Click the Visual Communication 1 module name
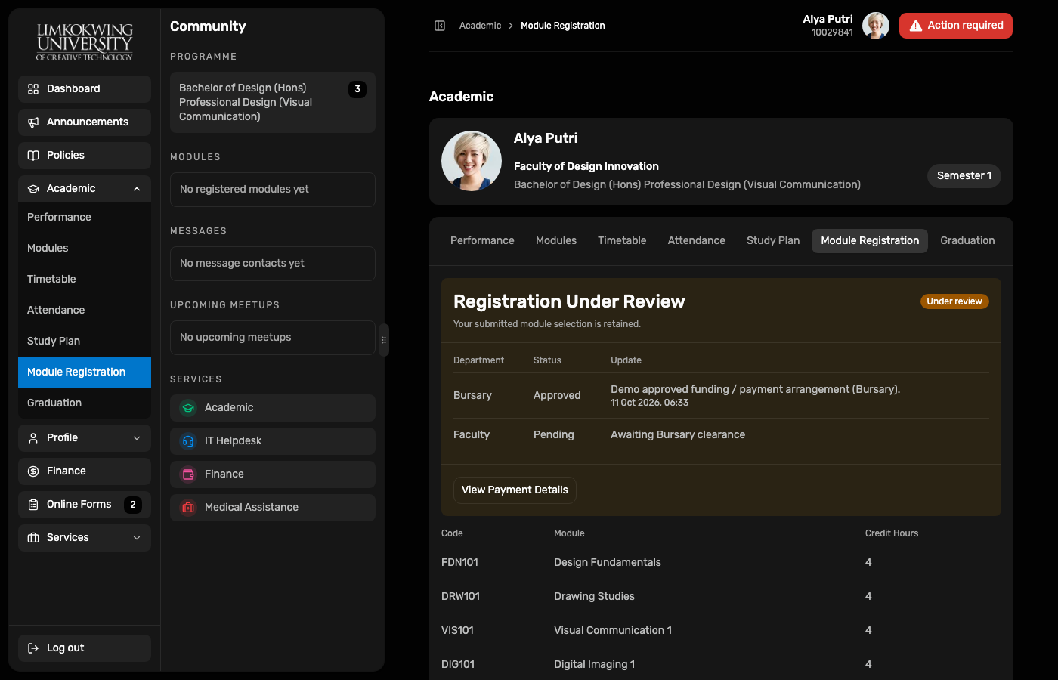 pyautogui.click(x=613, y=631)
